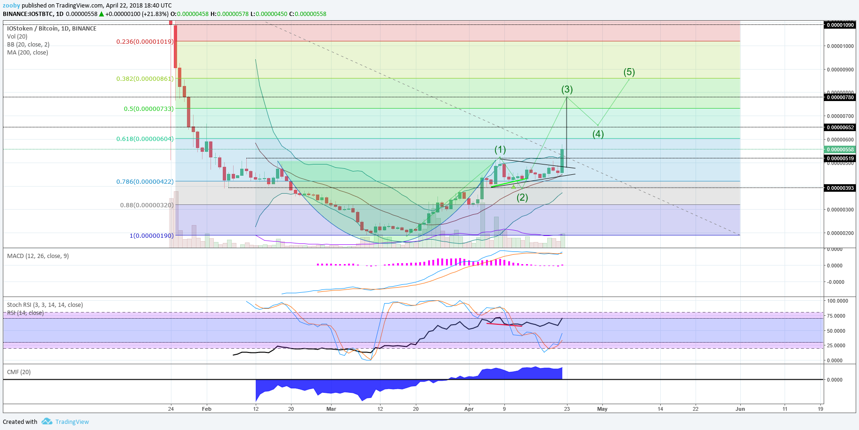Open the TradingView link in footer
The width and height of the screenshot is (859, 430).
72,422
